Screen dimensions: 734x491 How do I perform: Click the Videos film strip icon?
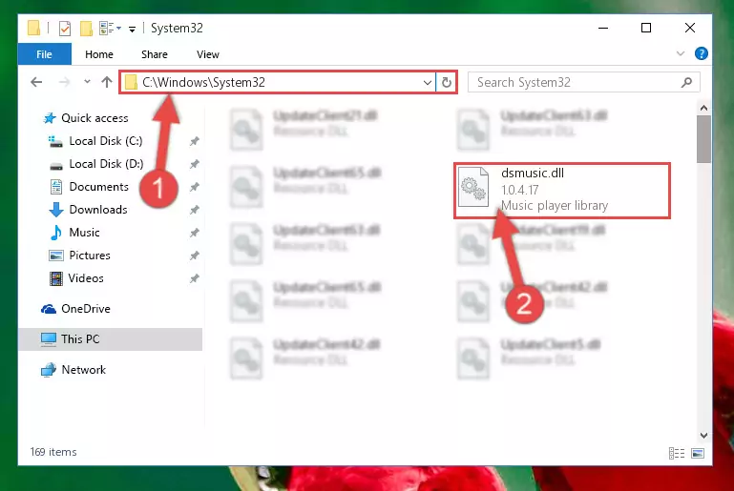[x=56, y=278]
